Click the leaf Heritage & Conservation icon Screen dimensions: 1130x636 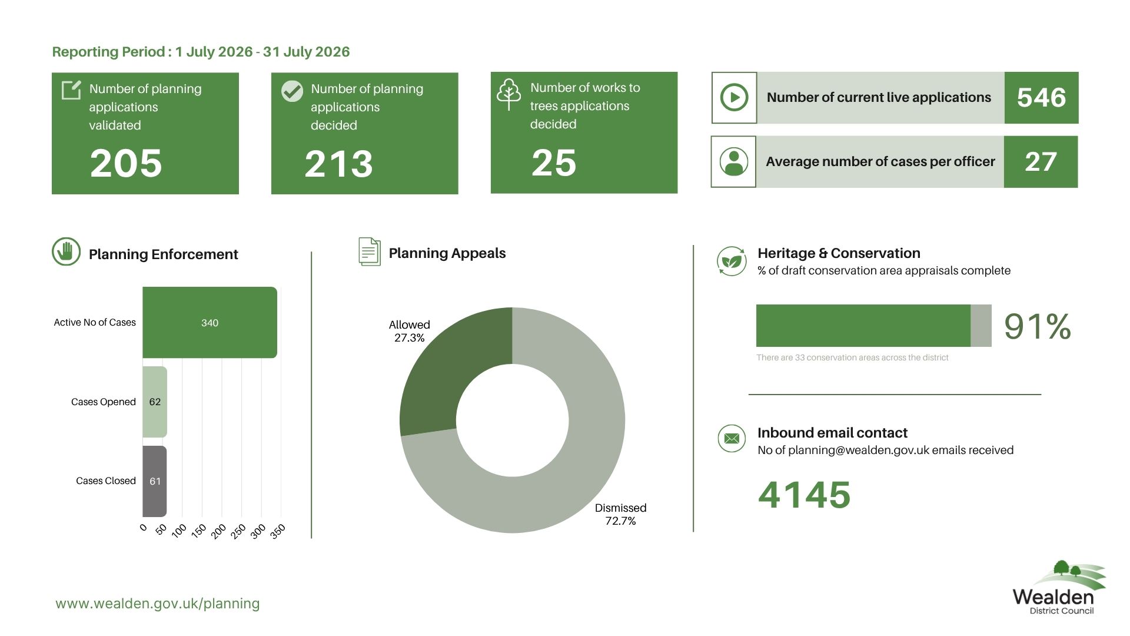732,261
